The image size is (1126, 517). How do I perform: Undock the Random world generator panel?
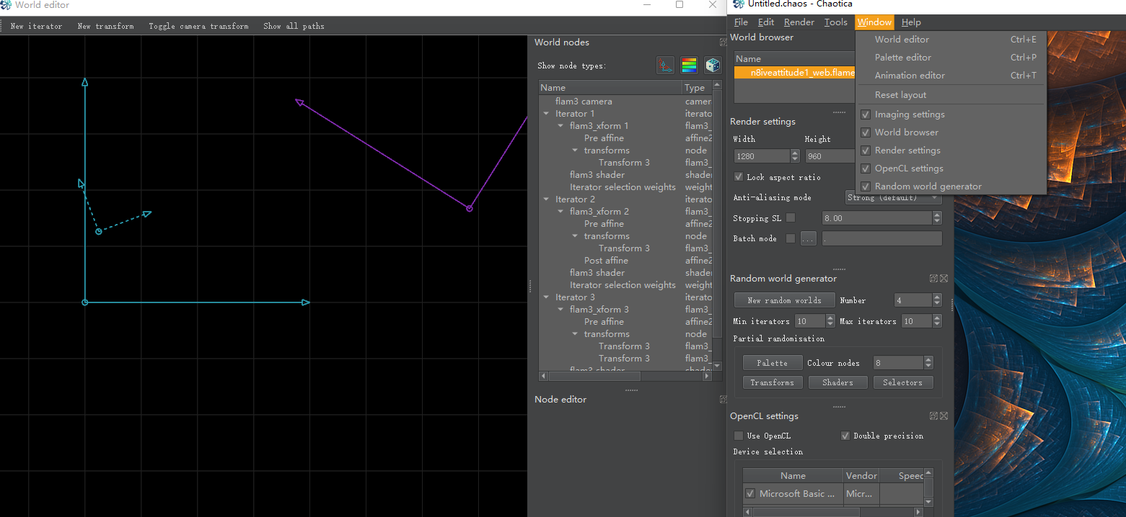pyautogui.click(x=933, y=279)
